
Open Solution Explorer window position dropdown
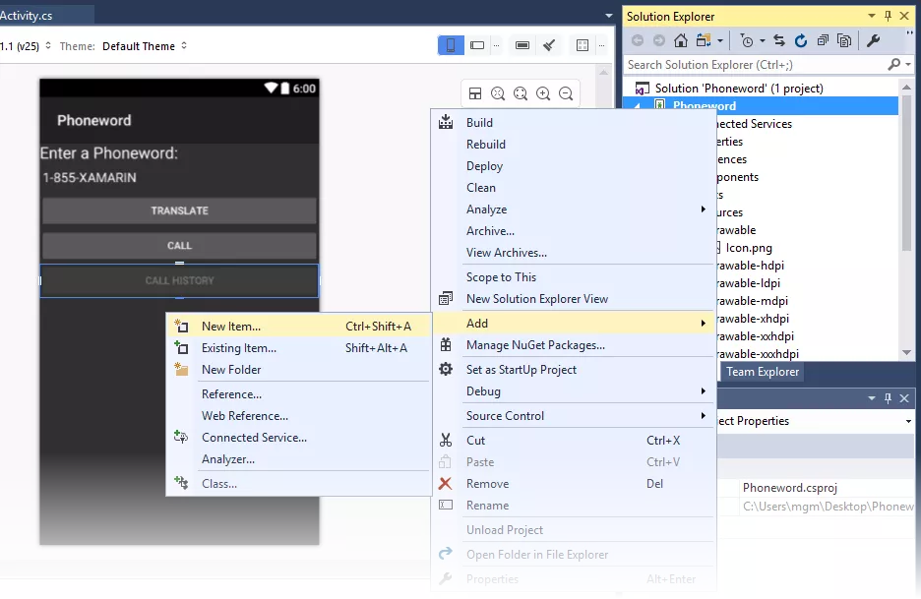tap(872, 17)
